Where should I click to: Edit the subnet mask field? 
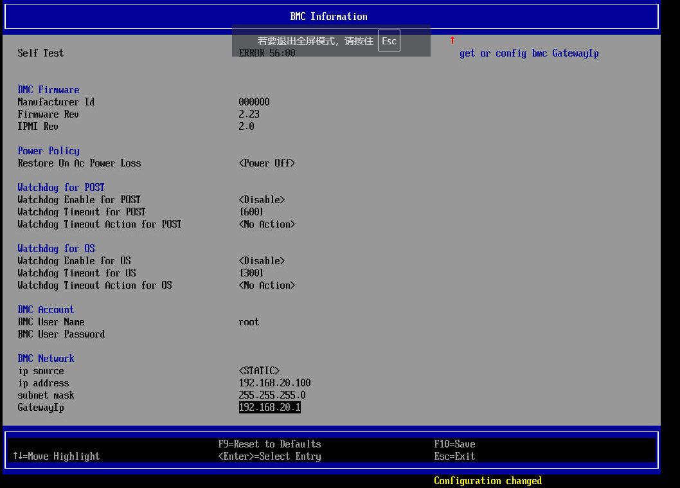coord(270,395)
